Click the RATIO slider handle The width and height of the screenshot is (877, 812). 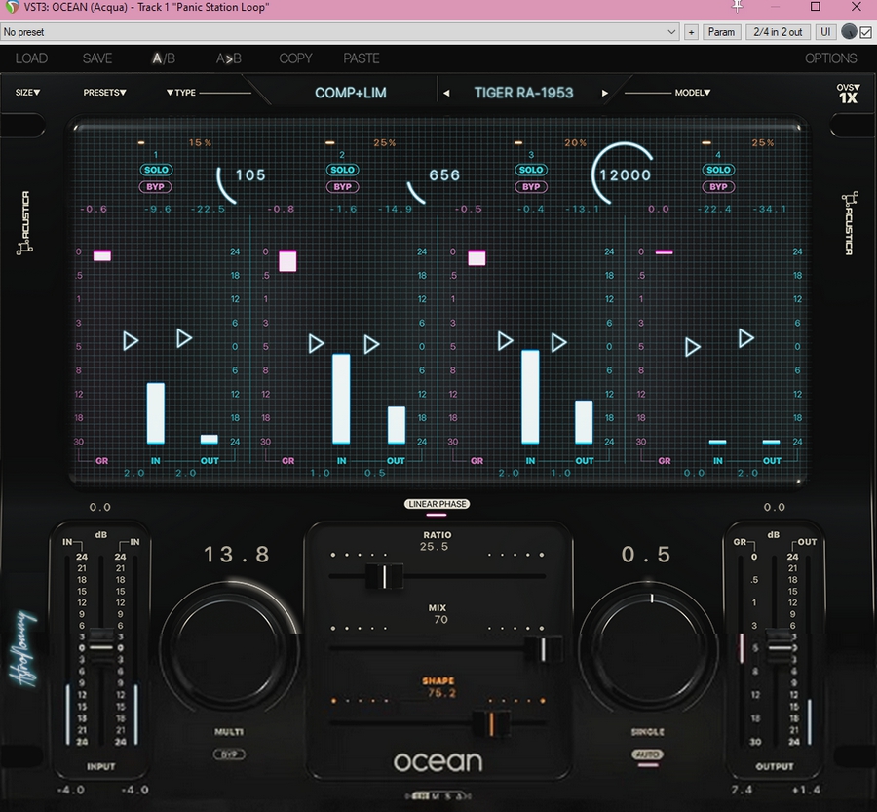click(387, 577)
